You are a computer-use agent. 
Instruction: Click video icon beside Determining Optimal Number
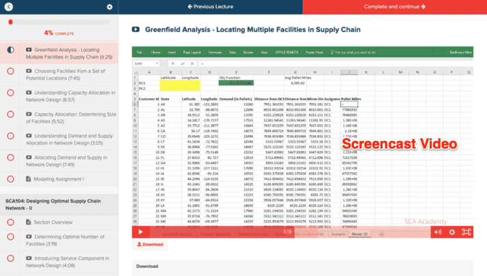click(29, 236)
